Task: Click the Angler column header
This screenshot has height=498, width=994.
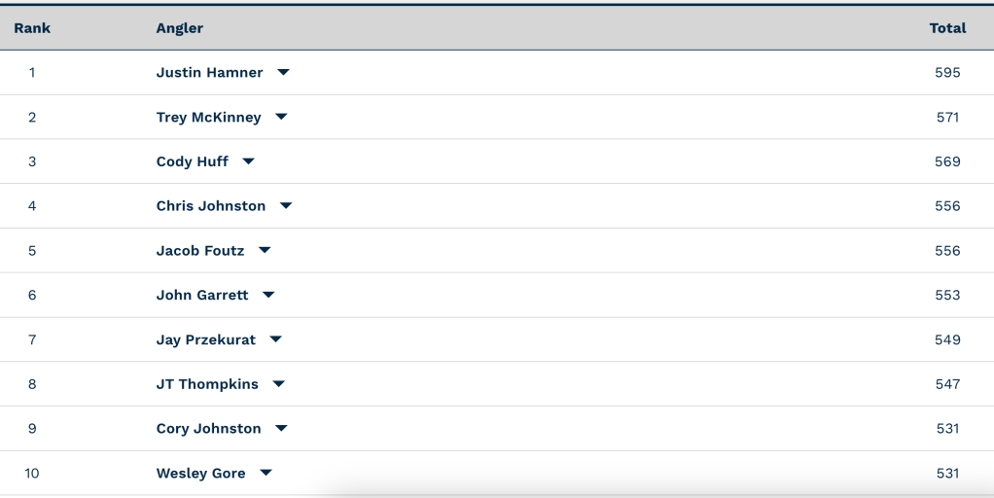Action: click(180, 28)
